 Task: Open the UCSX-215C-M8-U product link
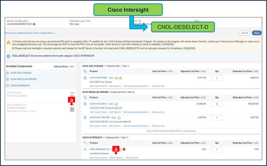pyautogui.click(x=99, y=104)
